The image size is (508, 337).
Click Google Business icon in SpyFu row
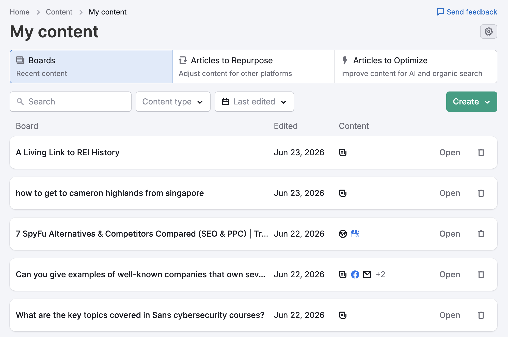[x=355, y=234]
